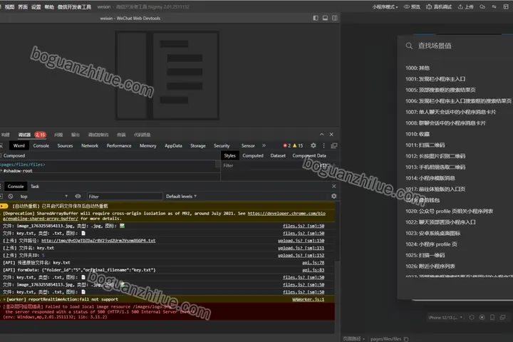Open the upload.js? [sm]:151 source link
The width and height of the screenshot is (513, 342).
(x=301, y=248)
